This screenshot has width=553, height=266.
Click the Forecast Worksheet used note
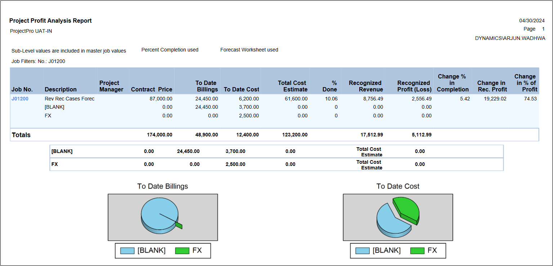click(249, 50)
